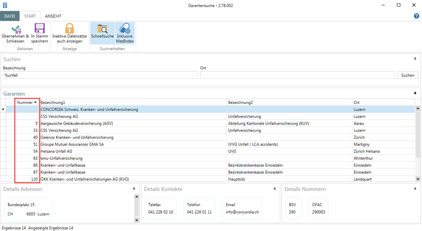Click BSV 290 number card

coord(292,208)
